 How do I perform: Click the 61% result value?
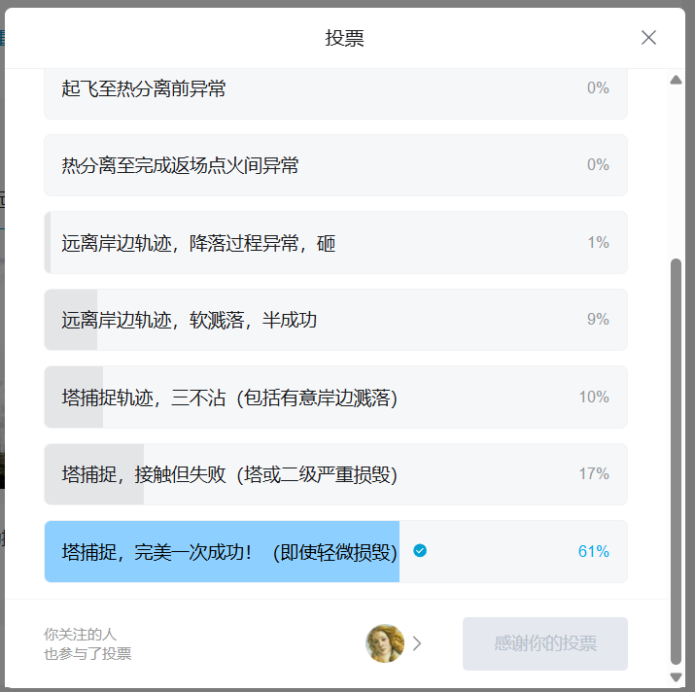[x=594, y=551]
